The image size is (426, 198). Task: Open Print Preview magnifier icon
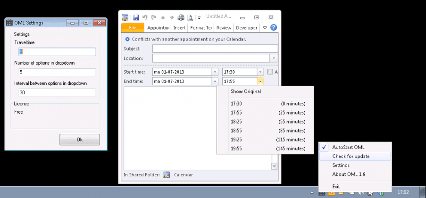[190, 17]
